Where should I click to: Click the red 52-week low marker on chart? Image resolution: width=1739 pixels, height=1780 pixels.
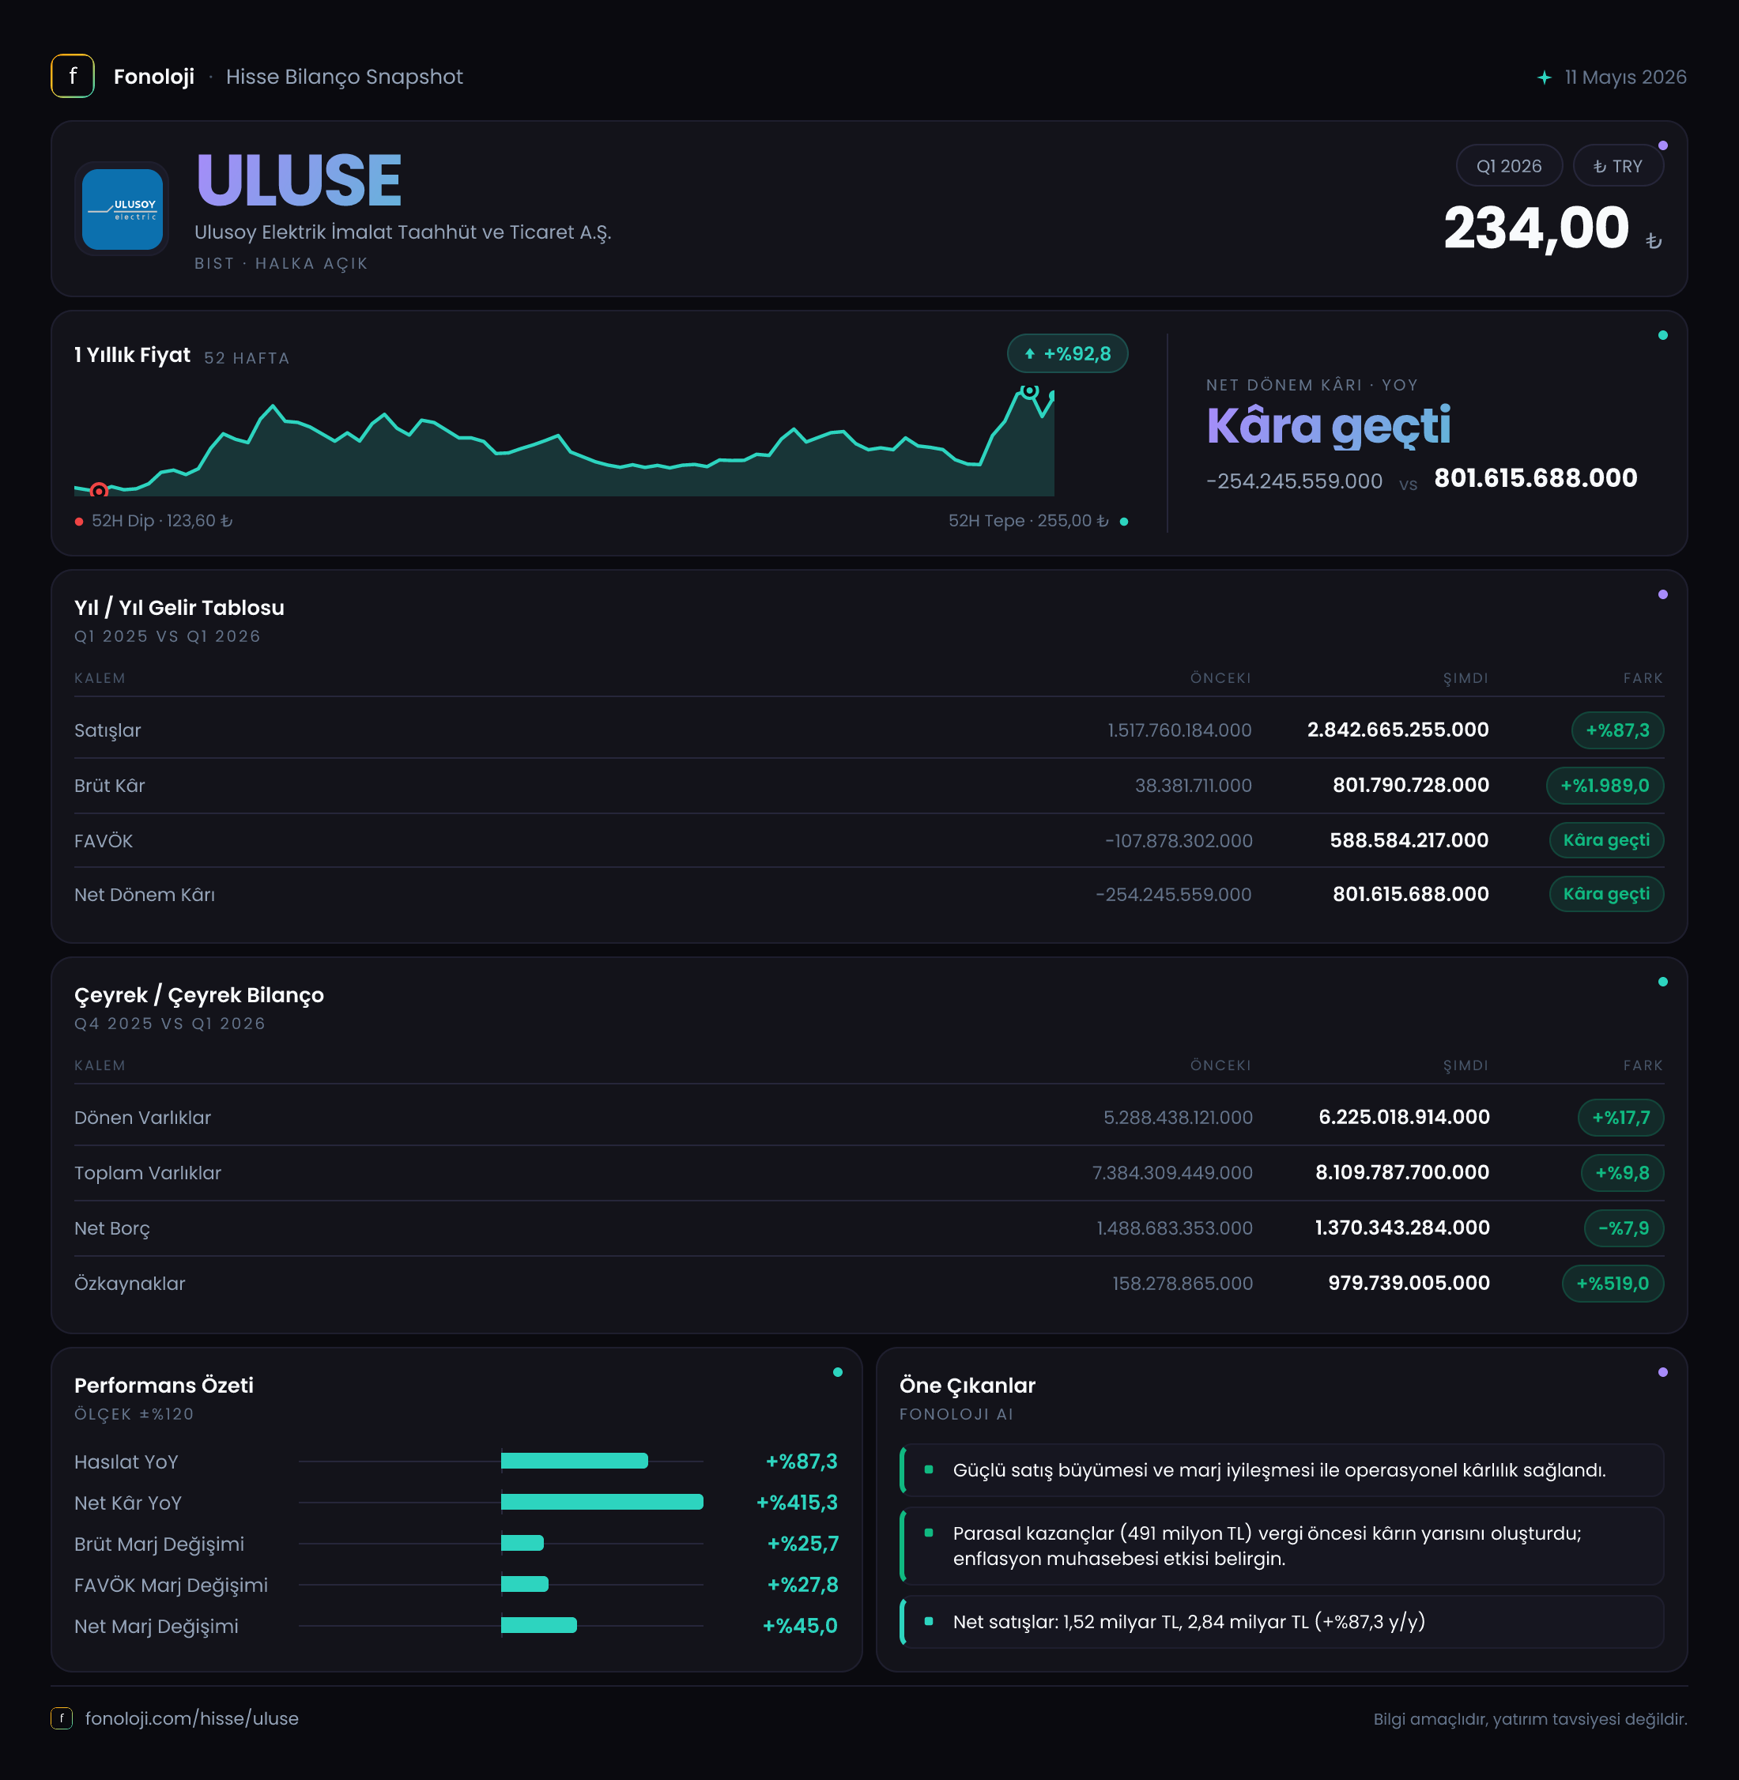click(99, 490)
